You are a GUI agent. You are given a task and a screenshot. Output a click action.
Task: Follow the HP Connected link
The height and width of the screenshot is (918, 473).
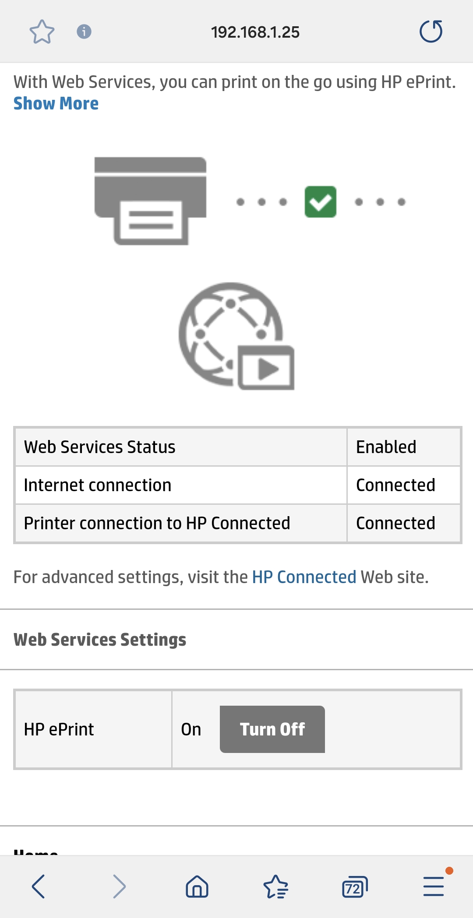pos(304,577)
